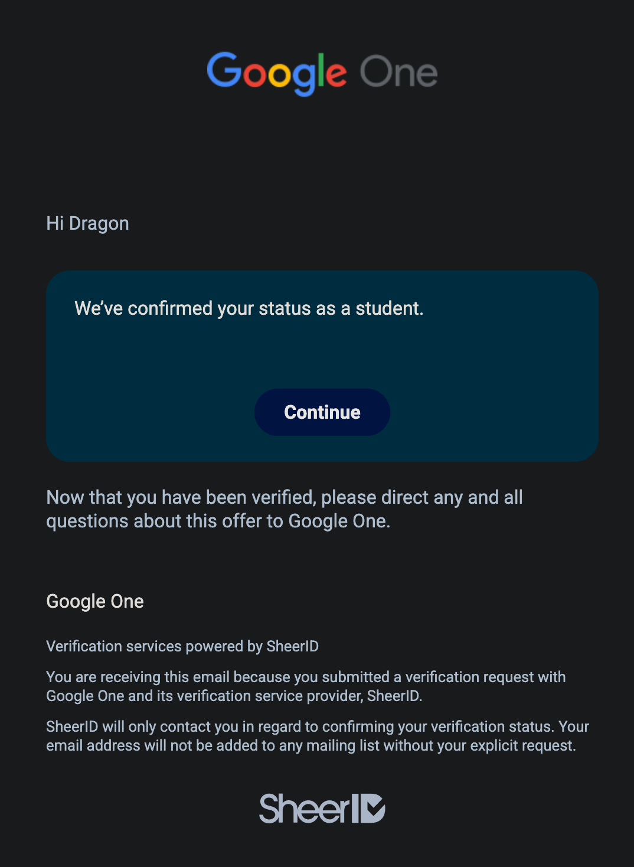
Task: Click the checkmark badge in SheerID logo
Action: click(x=372, y=809)
